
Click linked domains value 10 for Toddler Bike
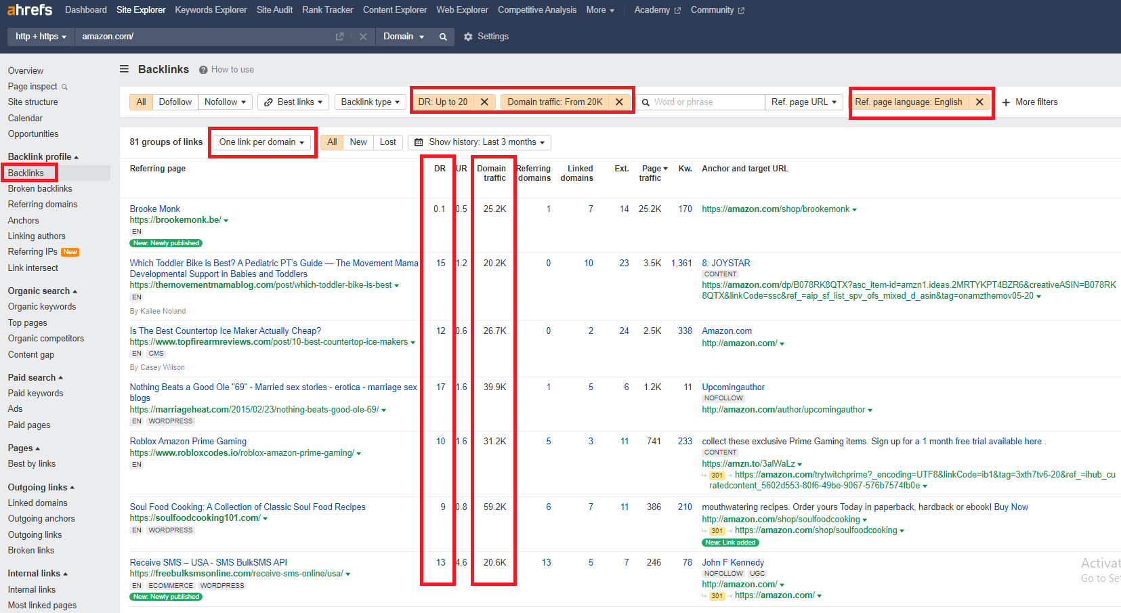(x=589, y=263)
